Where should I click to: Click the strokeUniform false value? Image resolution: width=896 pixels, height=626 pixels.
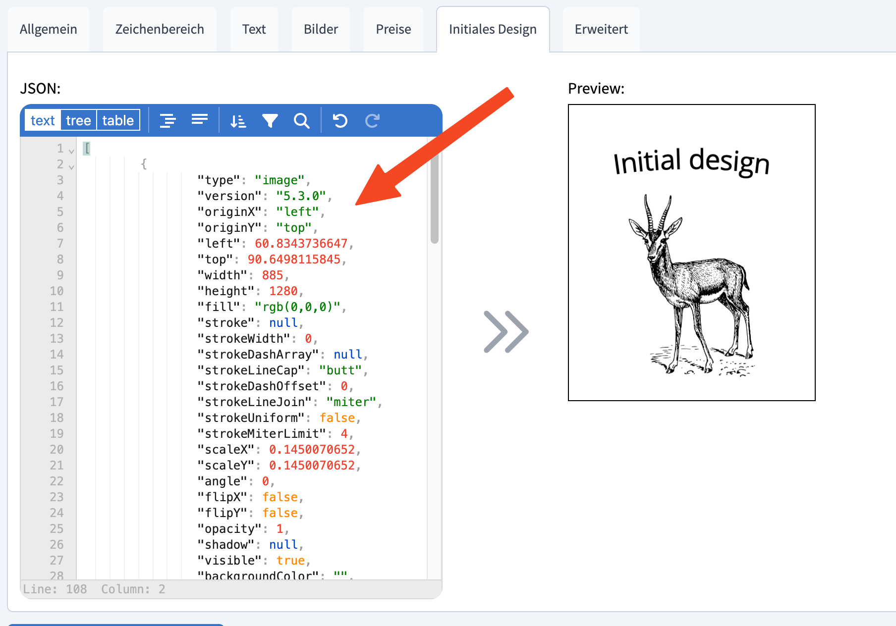(x=337, y=418)
